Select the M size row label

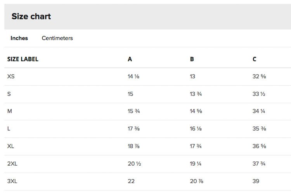coord(10,111)
